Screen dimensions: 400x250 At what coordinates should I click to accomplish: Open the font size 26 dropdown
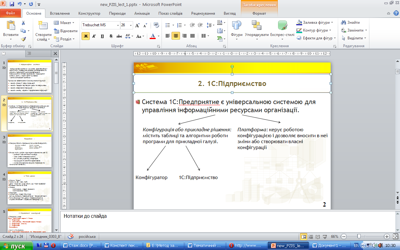131,25
